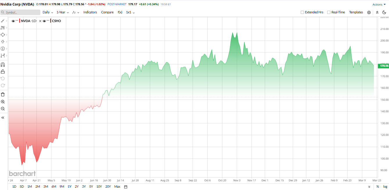The image size is (389, 190).
Task: Redo the chart action
Action: click(x=3, y=85)
